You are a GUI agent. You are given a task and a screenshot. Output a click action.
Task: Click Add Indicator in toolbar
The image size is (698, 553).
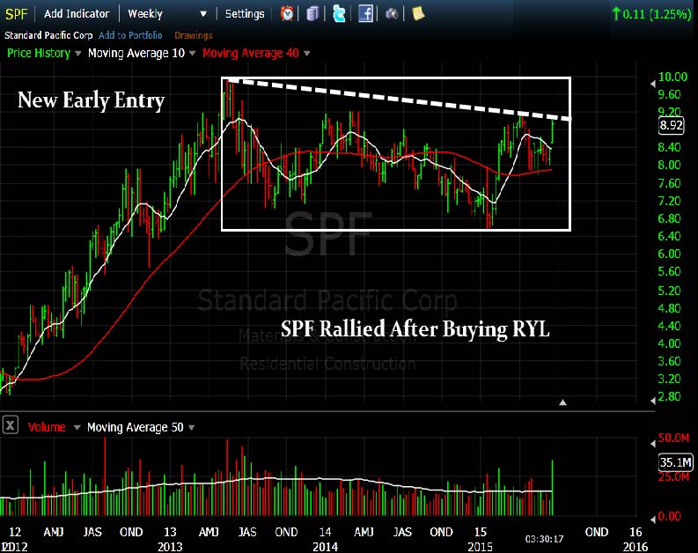click(x=77, y=14)
